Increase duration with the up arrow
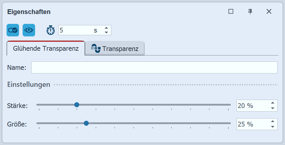This screenshot has width=285, height=145. [106, 28]
